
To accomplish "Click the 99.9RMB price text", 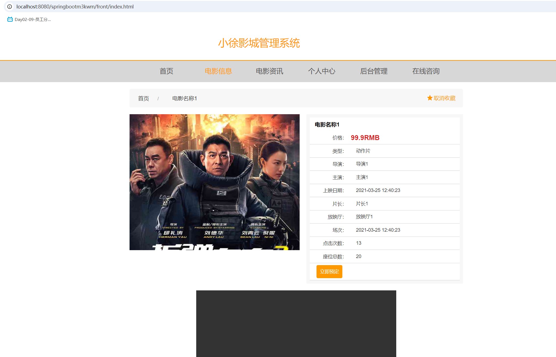I will coord(365,138).
